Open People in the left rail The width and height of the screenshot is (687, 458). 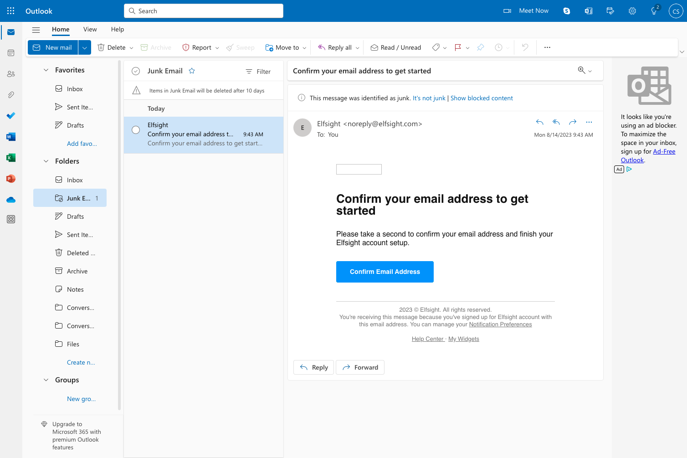pos(11,74)
